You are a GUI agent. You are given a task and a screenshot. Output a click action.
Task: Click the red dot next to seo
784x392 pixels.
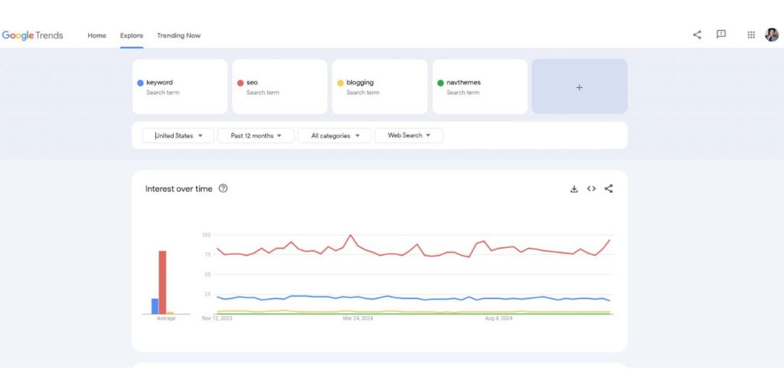[x=240, y=83]
